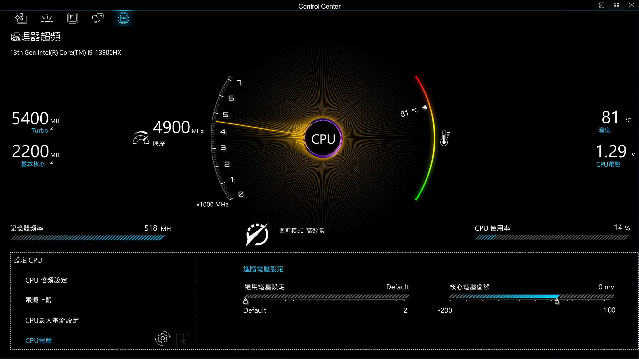The height and width of the screenshot is (359, 639).
Task: Open the LED keyboard lighting tab
Action: [47, 18]
